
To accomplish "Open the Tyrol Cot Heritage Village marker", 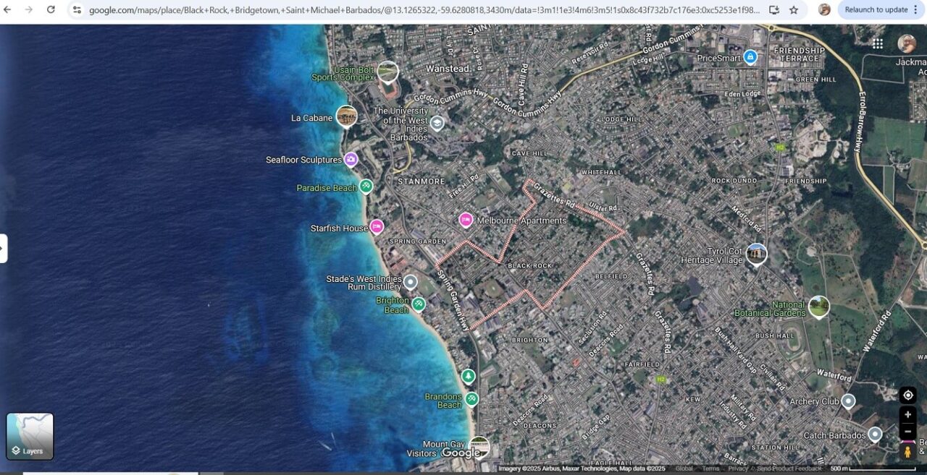I will pyautogui.click(x=757, y=253).
